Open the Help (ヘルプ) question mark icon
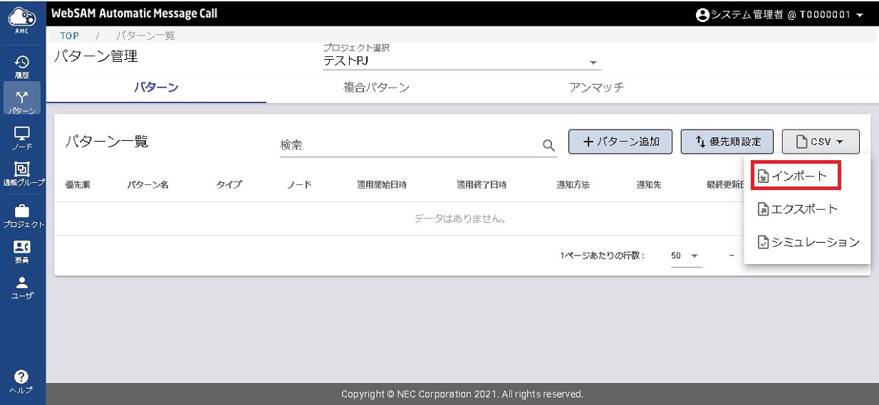The image size is (879, 405). point(21,379)
